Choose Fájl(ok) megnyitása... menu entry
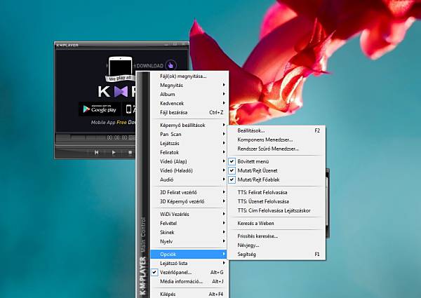 click(x=189, y=76)
